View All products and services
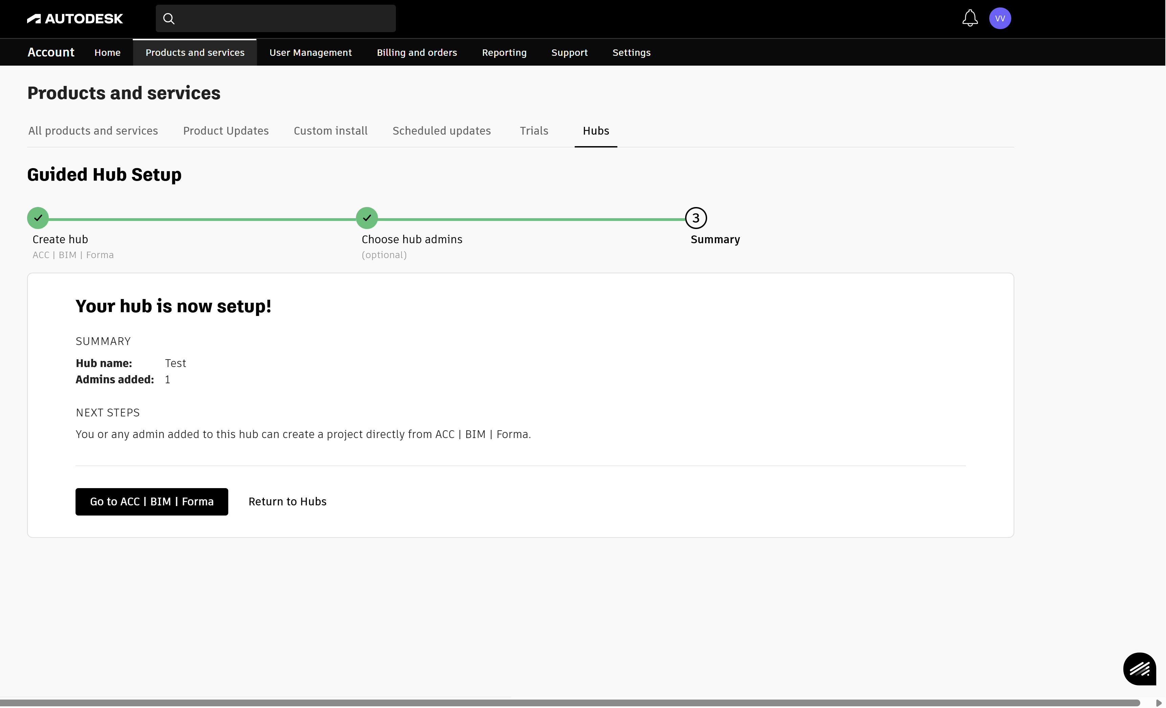This screenshot has width=1166, height=708. pyautogui.click(x=93, y=131)
